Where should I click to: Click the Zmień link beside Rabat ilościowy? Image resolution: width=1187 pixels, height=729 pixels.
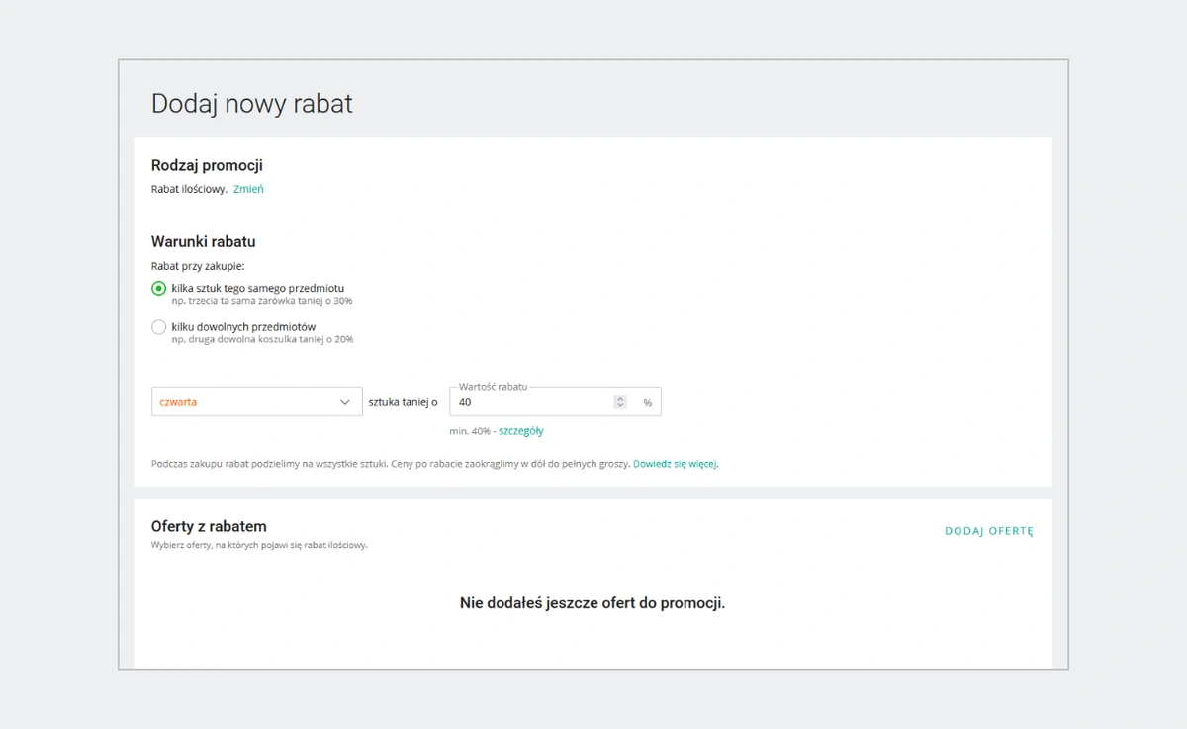tap(248, 189)
